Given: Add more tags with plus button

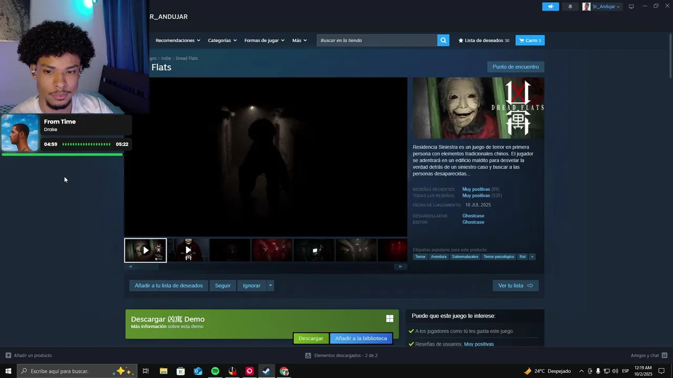Looking at the screenshot, I should click(x=532, y=257).
